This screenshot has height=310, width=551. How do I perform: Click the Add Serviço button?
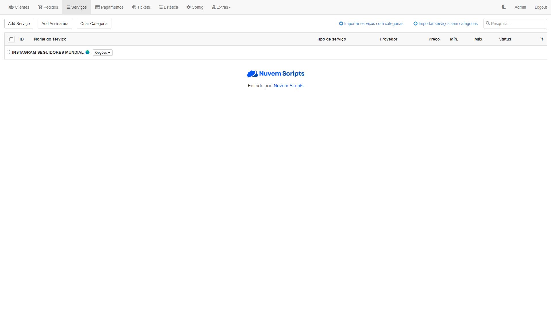click(x=19, y=24)
